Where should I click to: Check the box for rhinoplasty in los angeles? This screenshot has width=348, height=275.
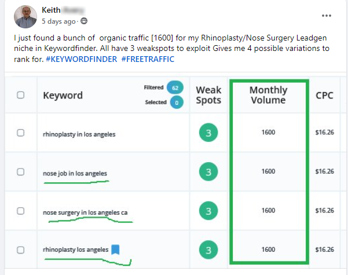click(21, 133)
